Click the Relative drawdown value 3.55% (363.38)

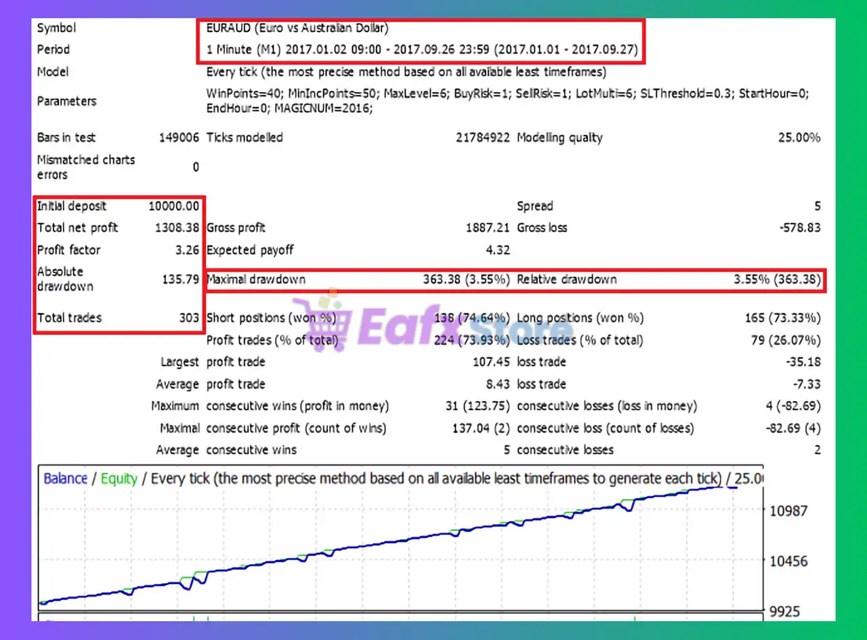tap(777, 279)
